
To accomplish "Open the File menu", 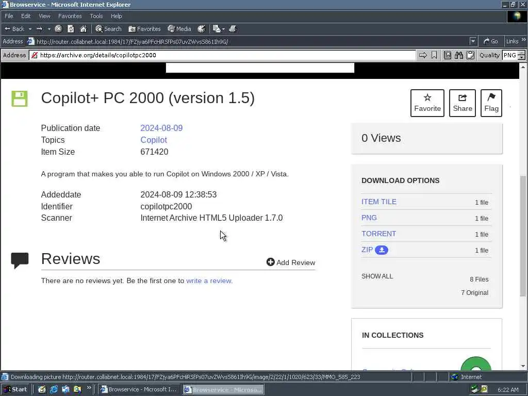I will pos(9,16).
